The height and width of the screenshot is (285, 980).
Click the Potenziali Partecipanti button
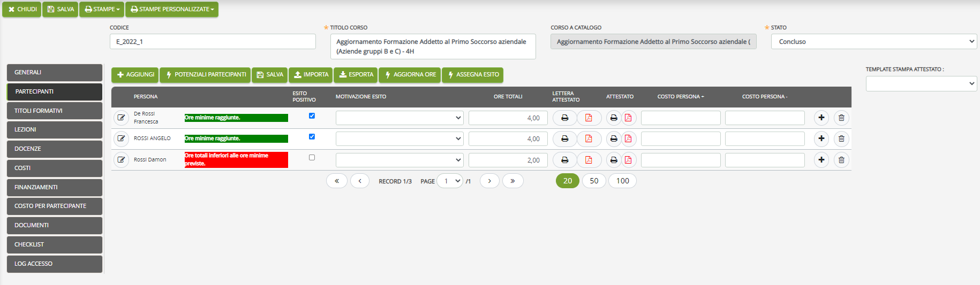tap(206, 75)
